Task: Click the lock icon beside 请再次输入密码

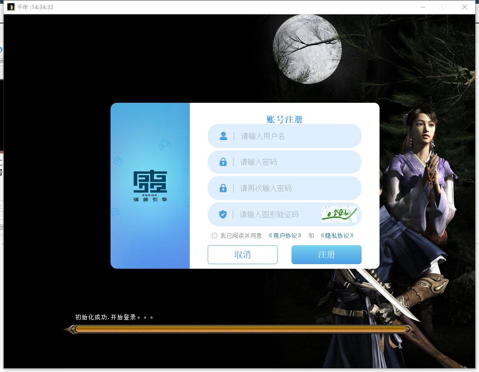Action: [223, 188]
